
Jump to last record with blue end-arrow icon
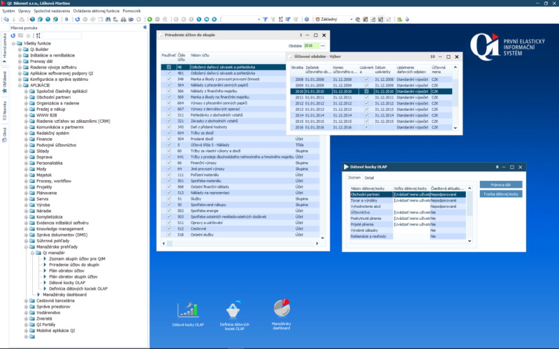coord(215,20)
